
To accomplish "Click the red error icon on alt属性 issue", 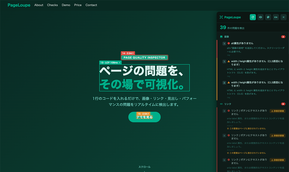I will coord(229,43).
